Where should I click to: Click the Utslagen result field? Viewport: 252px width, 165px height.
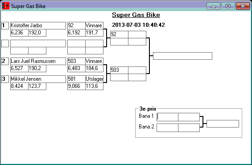(95, 79)
